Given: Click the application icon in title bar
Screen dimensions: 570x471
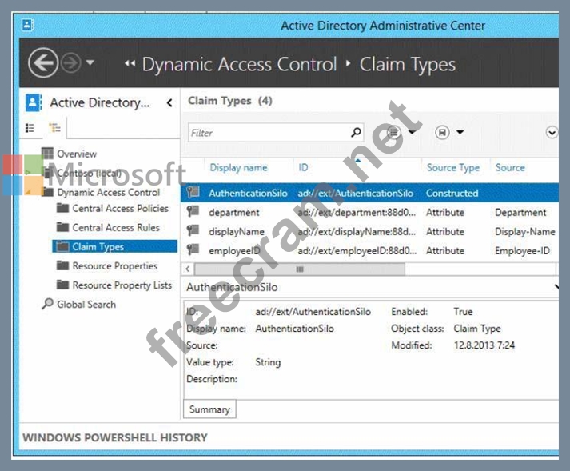Looking at the screenshot, I should tap(28, 25).
